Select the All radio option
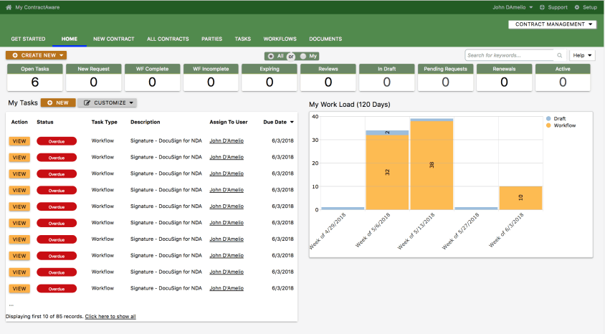Screen dimensions: 605x334 271,57
